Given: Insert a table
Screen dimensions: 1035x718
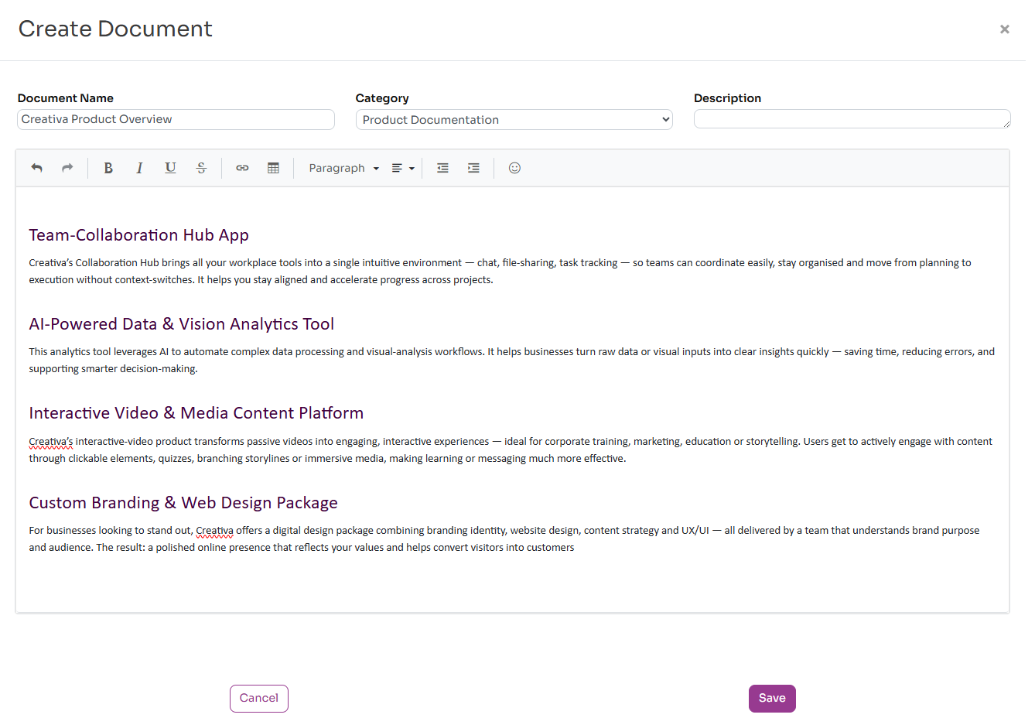Looking at the screenshot, I should tap(273, 168).
